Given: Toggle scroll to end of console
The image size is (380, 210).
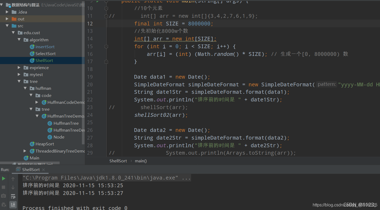Looking at the screenshot, I should click(x=13, y=205).
